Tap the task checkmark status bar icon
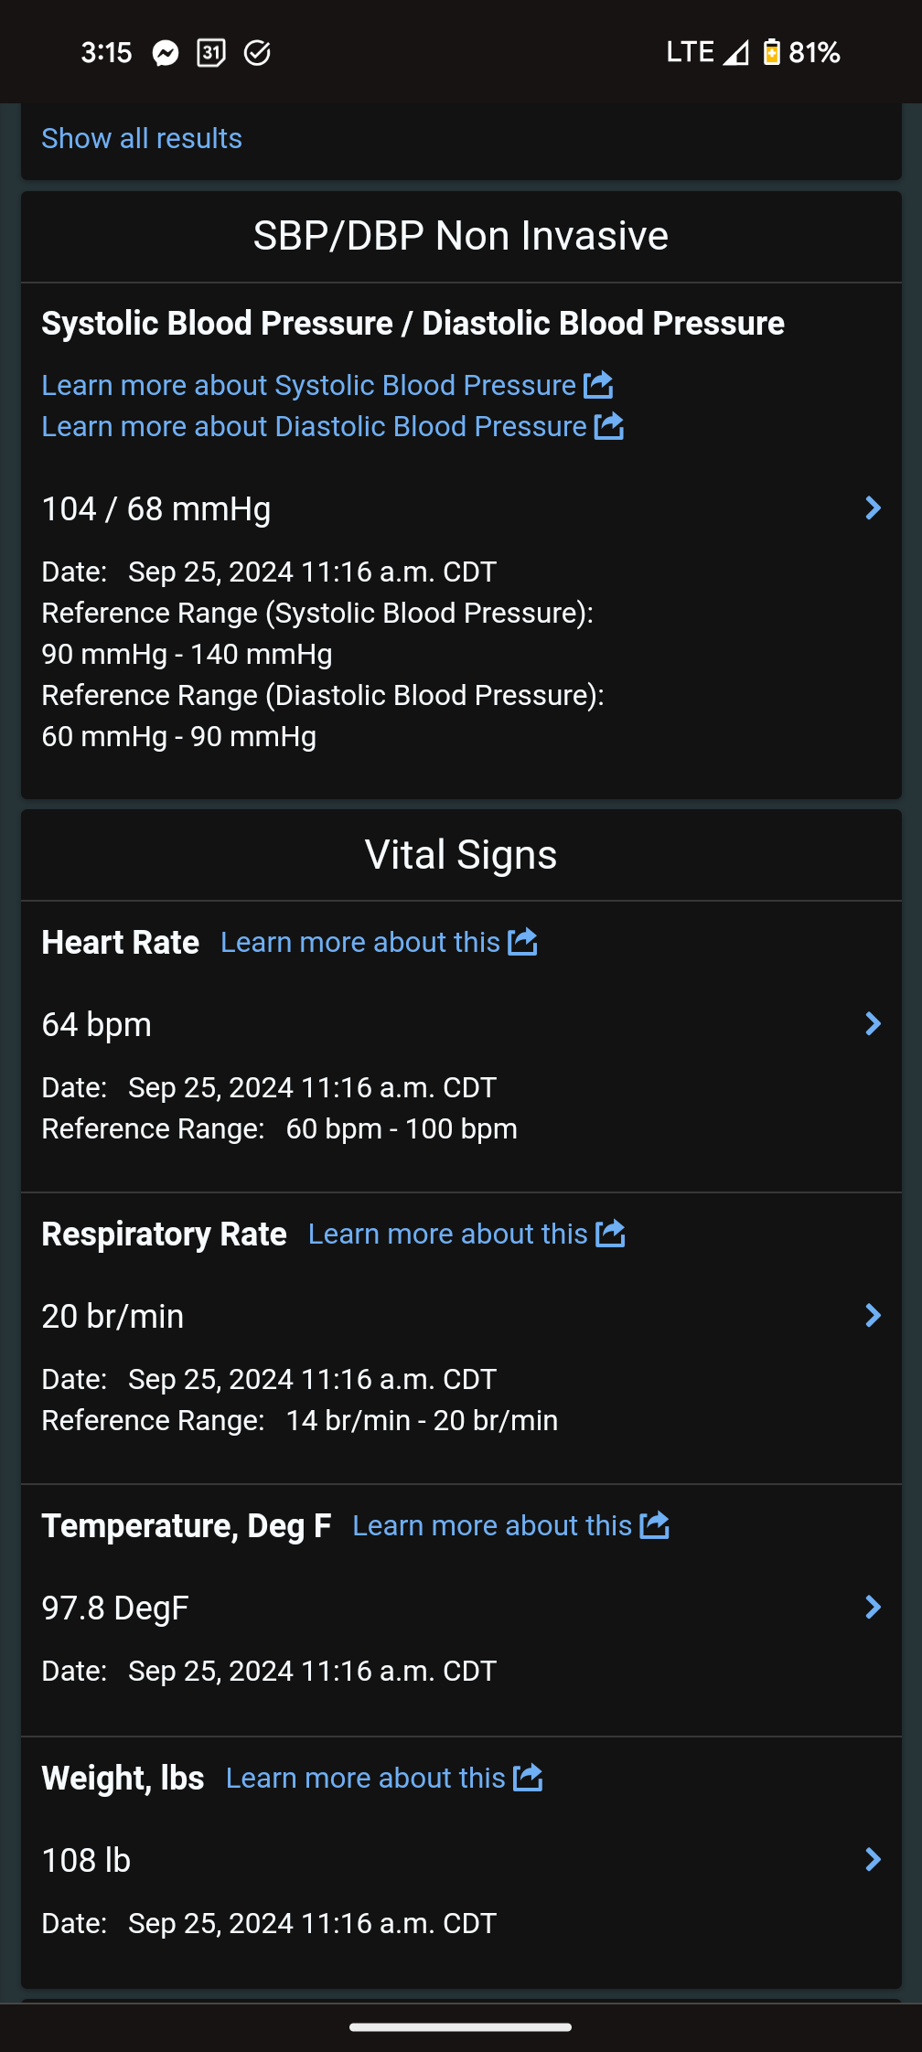This screenshot has width=922, height=2052. click(257, 53)
